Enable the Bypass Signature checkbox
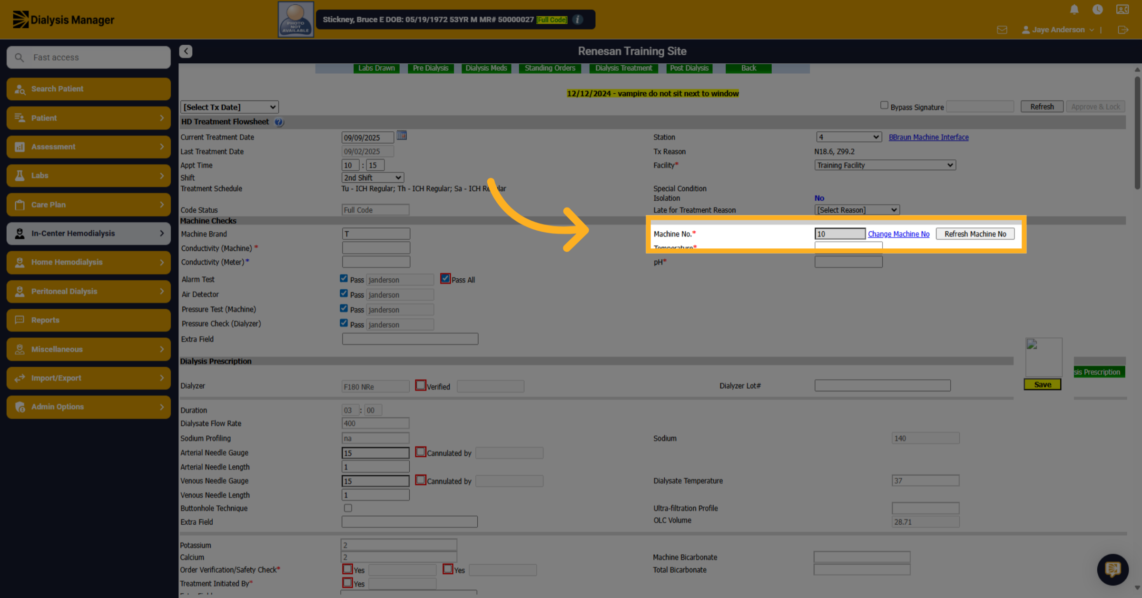This screenshot has height=598, width=1142. (884, 105)
